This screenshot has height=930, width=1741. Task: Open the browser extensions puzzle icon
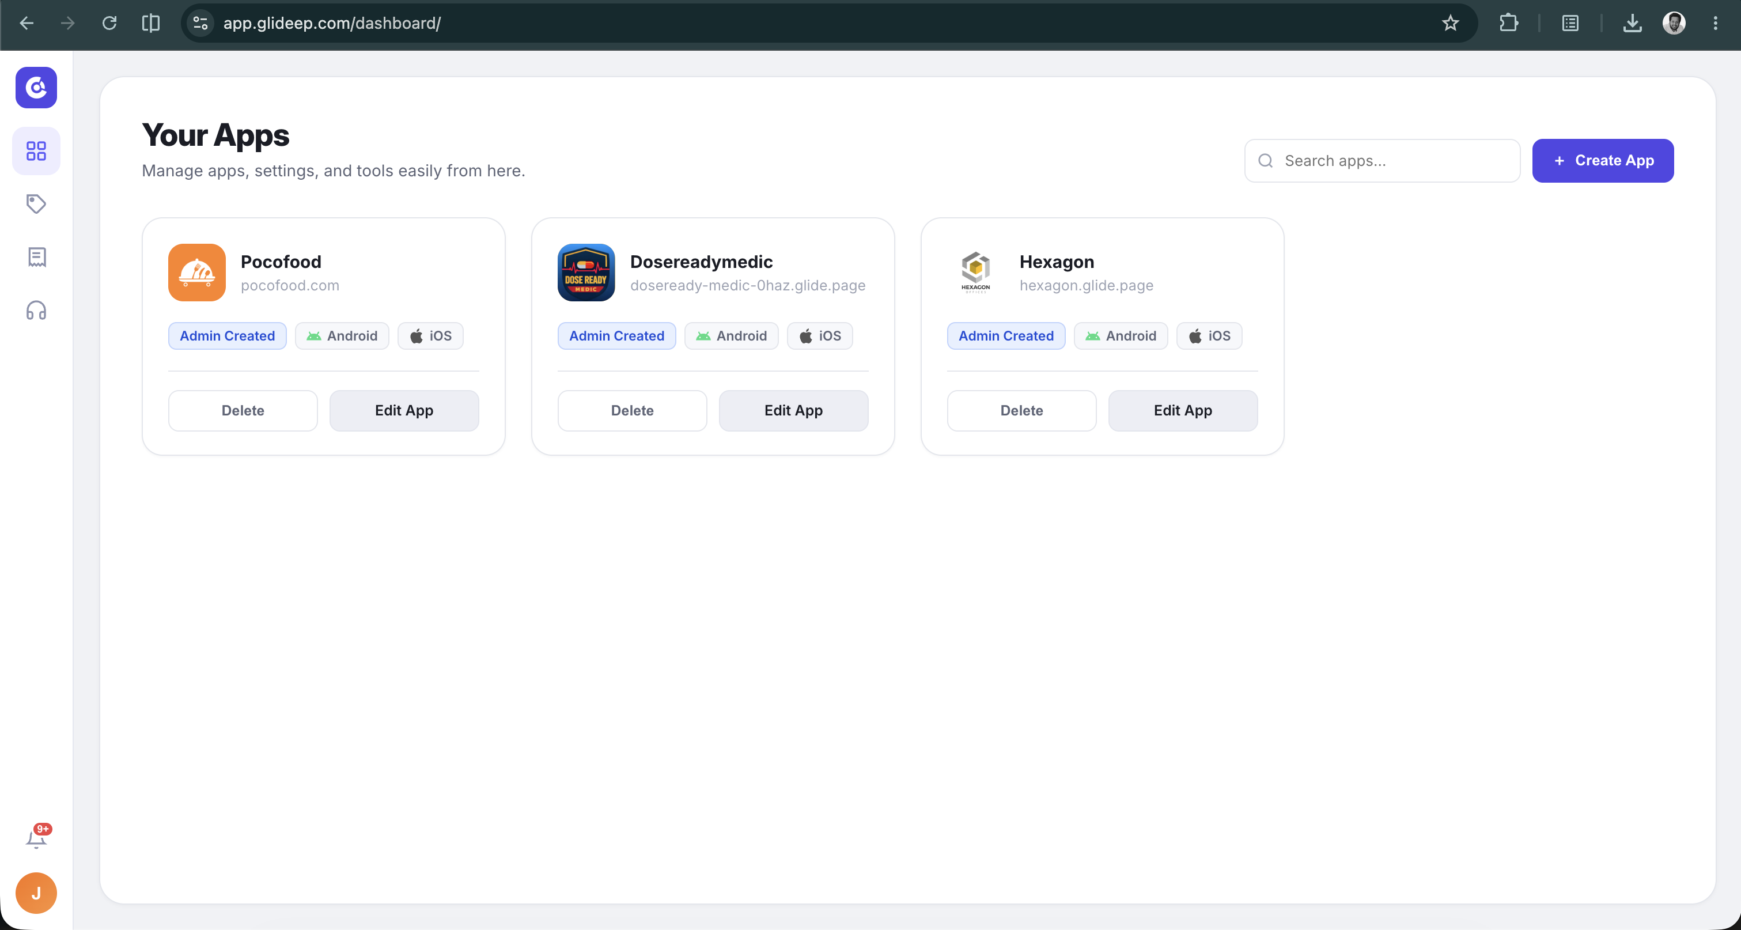1508,23
